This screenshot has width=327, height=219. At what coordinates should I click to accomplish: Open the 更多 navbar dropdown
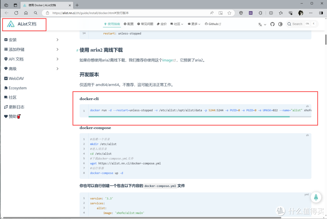click(x=194, y=24)
